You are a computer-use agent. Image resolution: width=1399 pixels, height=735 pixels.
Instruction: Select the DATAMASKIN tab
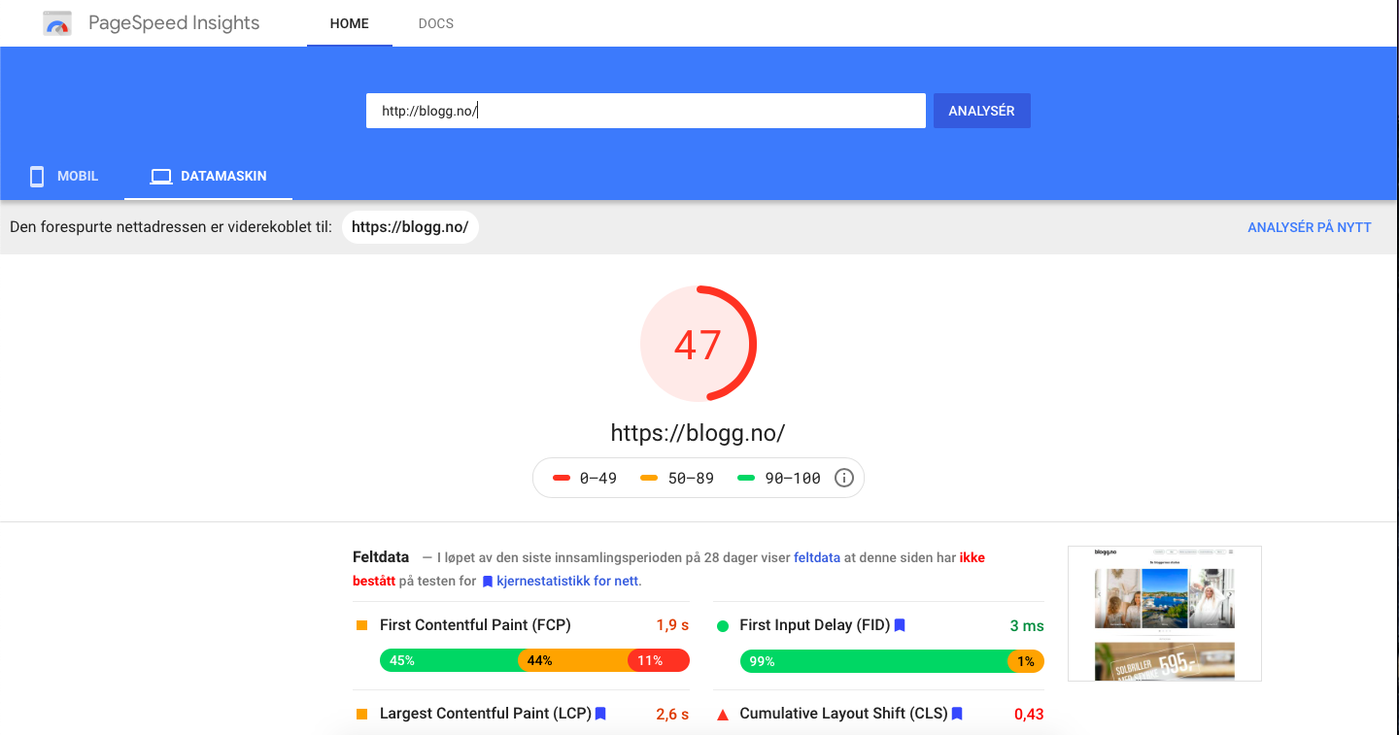click(x=209, y=176)
